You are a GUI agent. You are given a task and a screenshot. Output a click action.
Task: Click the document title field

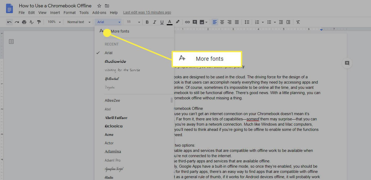[55, 6]
